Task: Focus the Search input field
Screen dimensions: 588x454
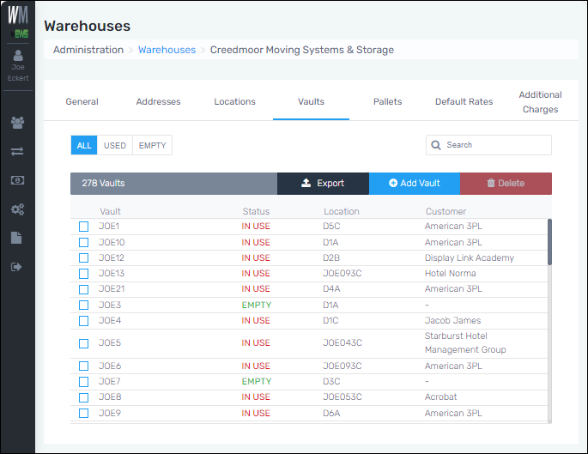Action: point(488,145)
